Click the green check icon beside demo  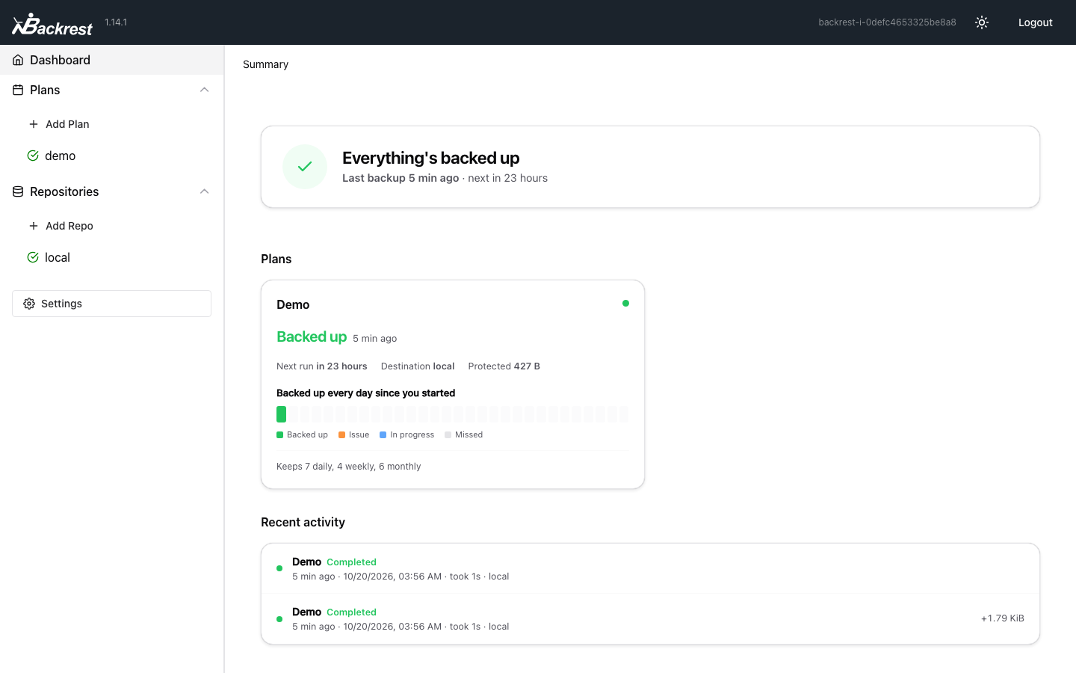(x=33, y=156)
